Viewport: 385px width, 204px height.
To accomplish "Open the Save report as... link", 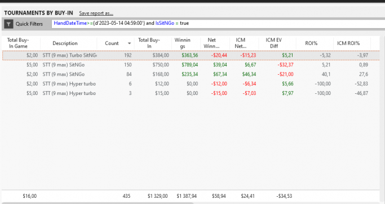I will [x=96, y=13].
